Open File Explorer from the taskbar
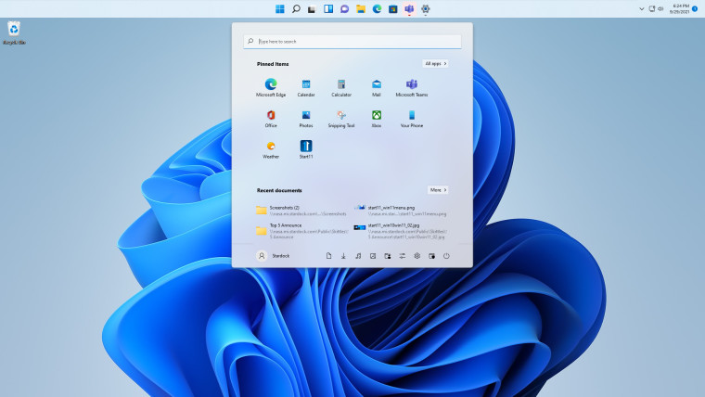The width and height of the screenshot is (705, 397). (x=361, y=8)
